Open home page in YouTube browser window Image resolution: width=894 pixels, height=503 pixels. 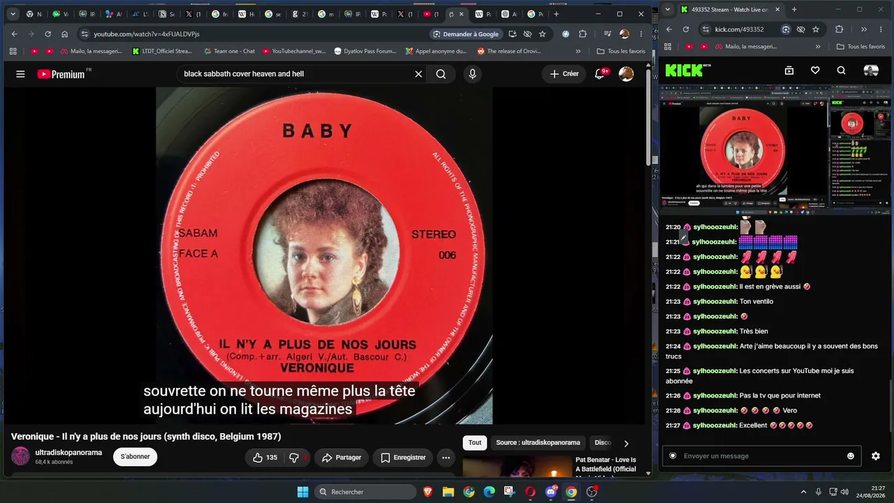[64, 34]
